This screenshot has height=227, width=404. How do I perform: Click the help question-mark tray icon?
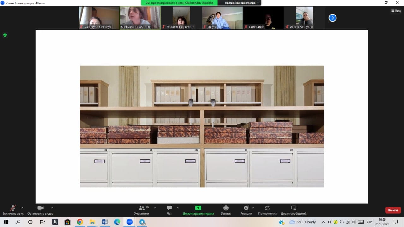coord(282,222)
